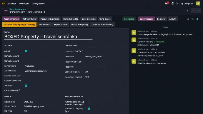
Task: Search chatter messages magnifier icon
Action: pyautogui.click(x=188, y=19)
